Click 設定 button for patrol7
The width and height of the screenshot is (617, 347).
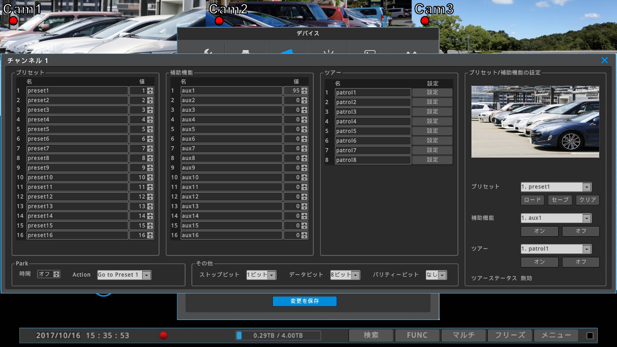point(432,150)
